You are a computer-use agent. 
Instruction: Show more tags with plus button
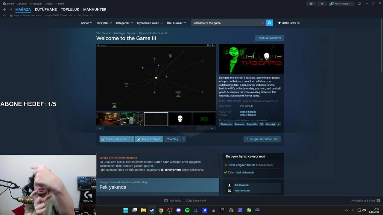coord(279,124)
